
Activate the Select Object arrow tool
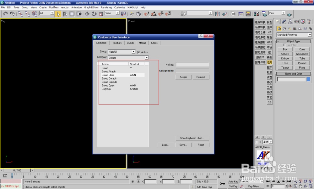pos(58,14)
